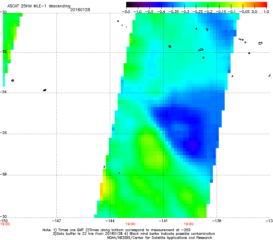Click the latitude label -30

click(x=3, y=216)
